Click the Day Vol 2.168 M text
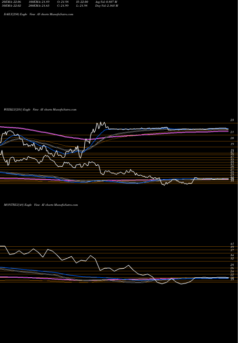Screen dimensions: 238x343 point(107,6)
